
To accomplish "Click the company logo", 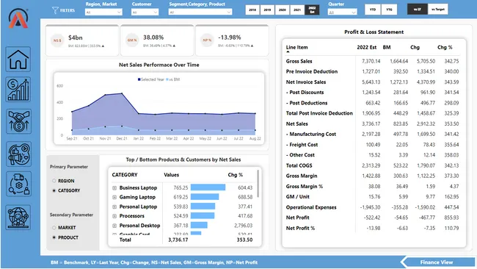I will (x=18, y=18).
